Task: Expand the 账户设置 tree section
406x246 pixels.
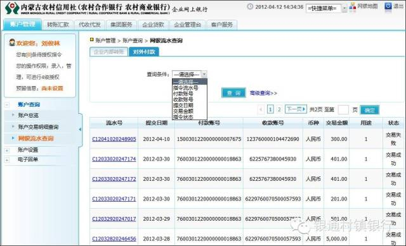Action: click(7, 150)
